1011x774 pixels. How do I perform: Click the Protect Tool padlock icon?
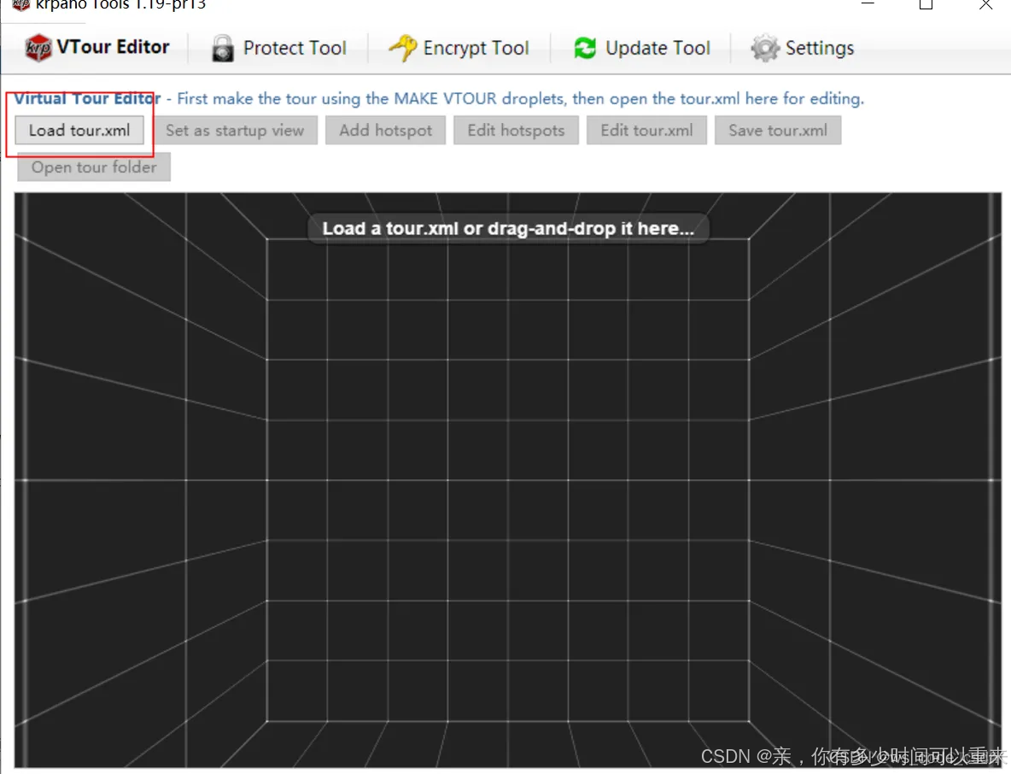pos(223,49)
